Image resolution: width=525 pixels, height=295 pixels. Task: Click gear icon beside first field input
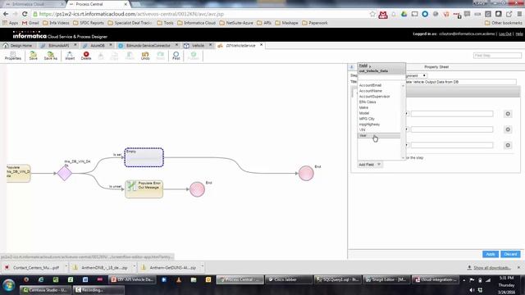click(x=508, y=114)
